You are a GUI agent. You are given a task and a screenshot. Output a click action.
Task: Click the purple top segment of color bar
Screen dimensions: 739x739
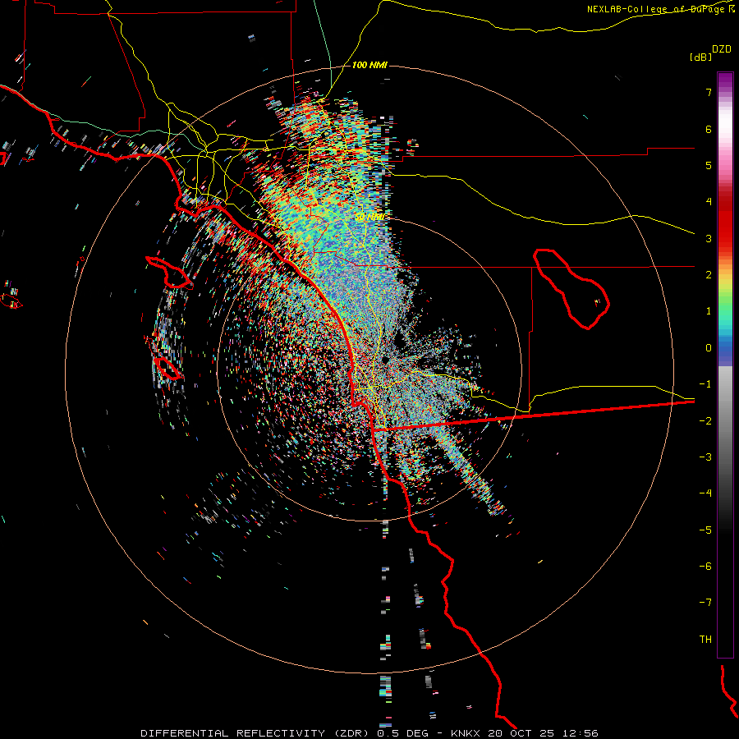tap(725, 81)
